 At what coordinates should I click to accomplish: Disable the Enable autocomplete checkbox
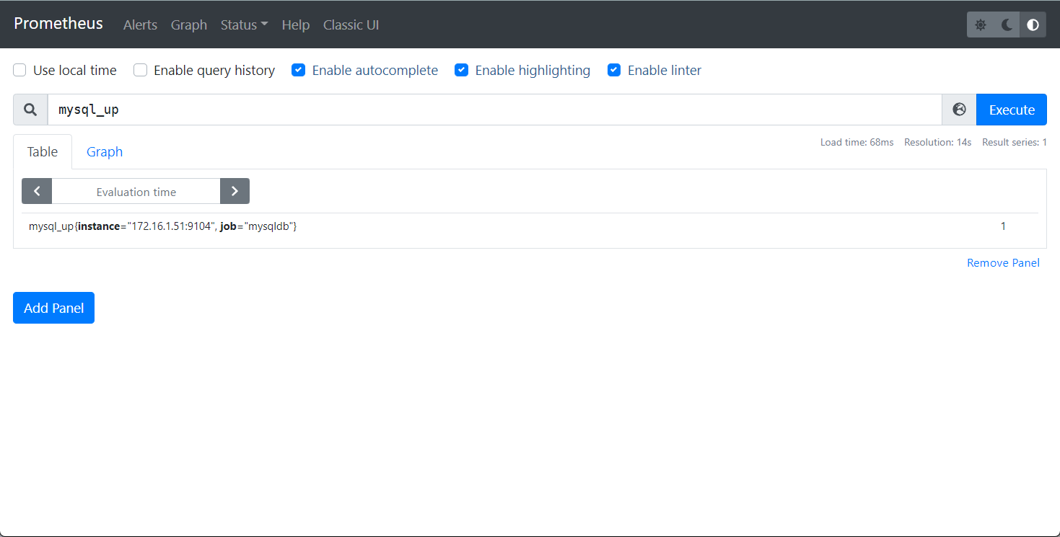[x=299, y=70]
